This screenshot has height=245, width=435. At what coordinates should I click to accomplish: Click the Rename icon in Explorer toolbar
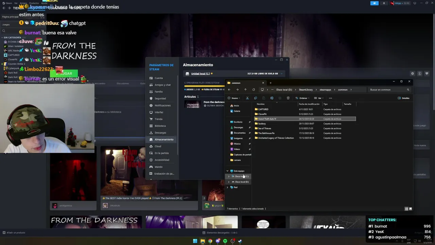(272, 98)
